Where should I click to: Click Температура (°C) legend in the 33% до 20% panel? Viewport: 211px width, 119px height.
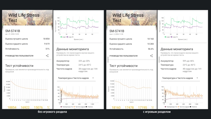point(67,107)
